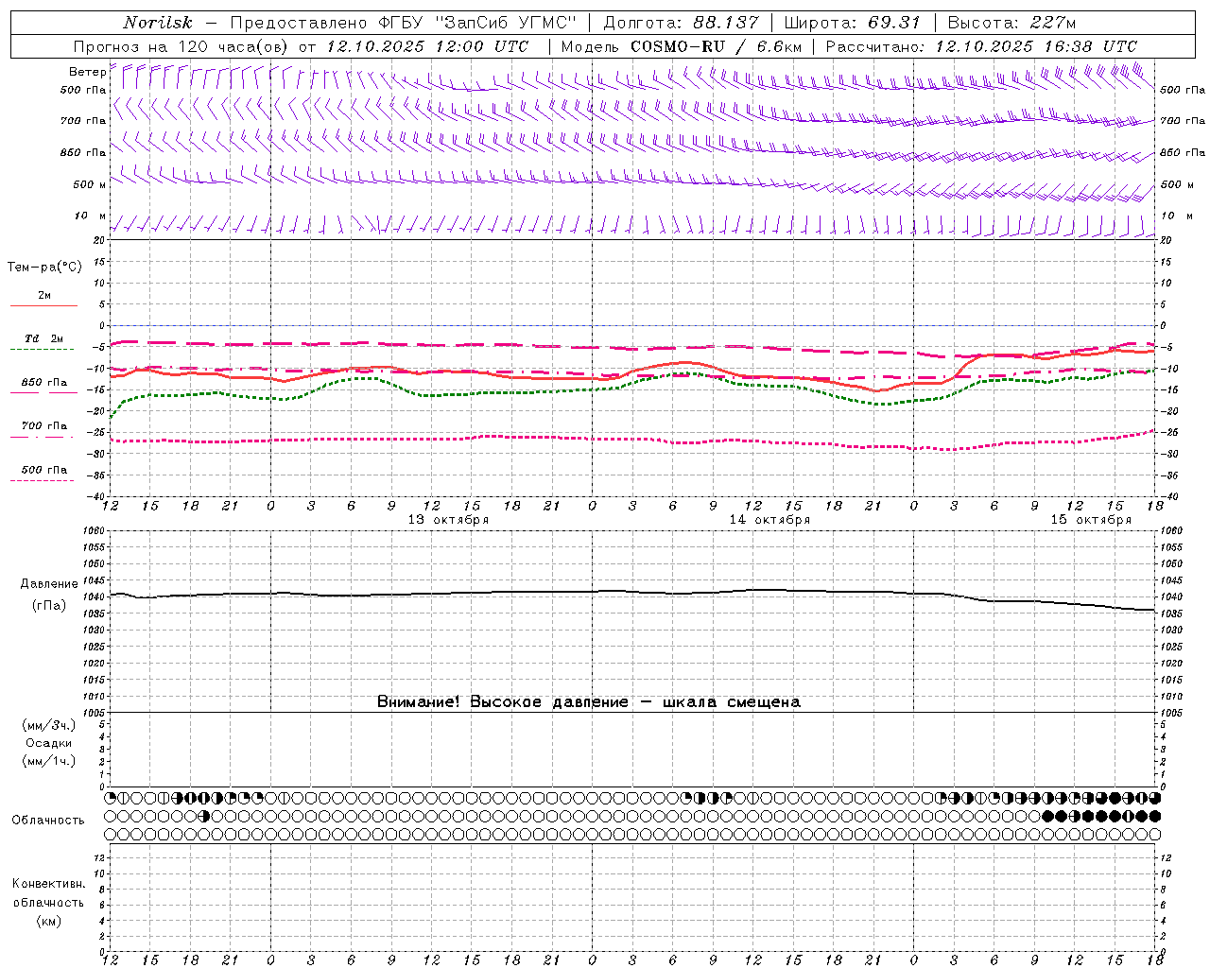
Task: Click the '15 октября' date label
Action: click(1091, 520)
